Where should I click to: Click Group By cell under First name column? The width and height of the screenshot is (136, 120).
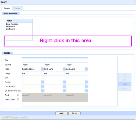55,95
